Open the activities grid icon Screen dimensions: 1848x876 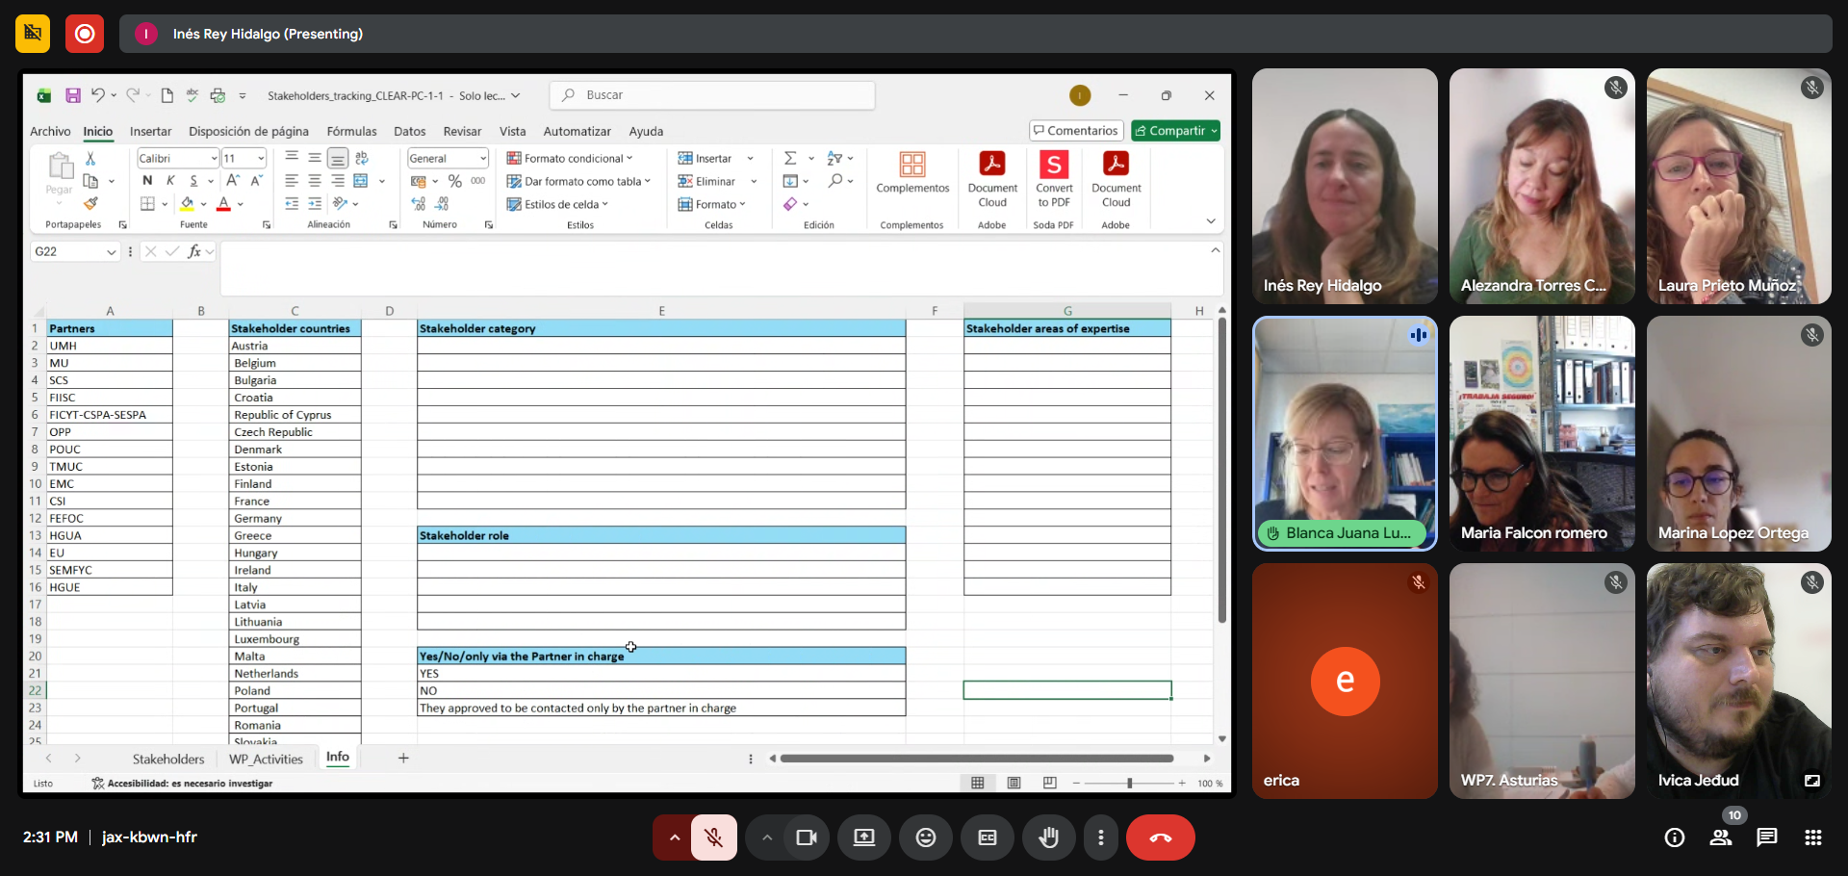(x=1812, y=837)
